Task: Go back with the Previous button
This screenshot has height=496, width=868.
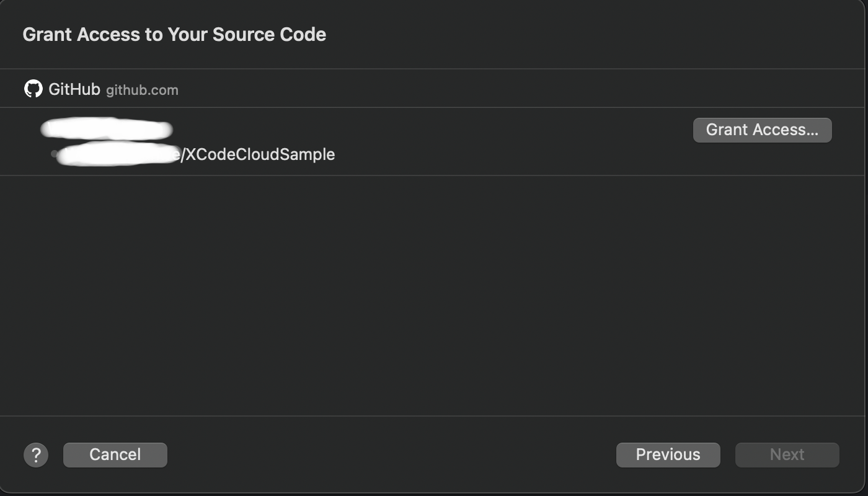Action: tap(668, 455)
